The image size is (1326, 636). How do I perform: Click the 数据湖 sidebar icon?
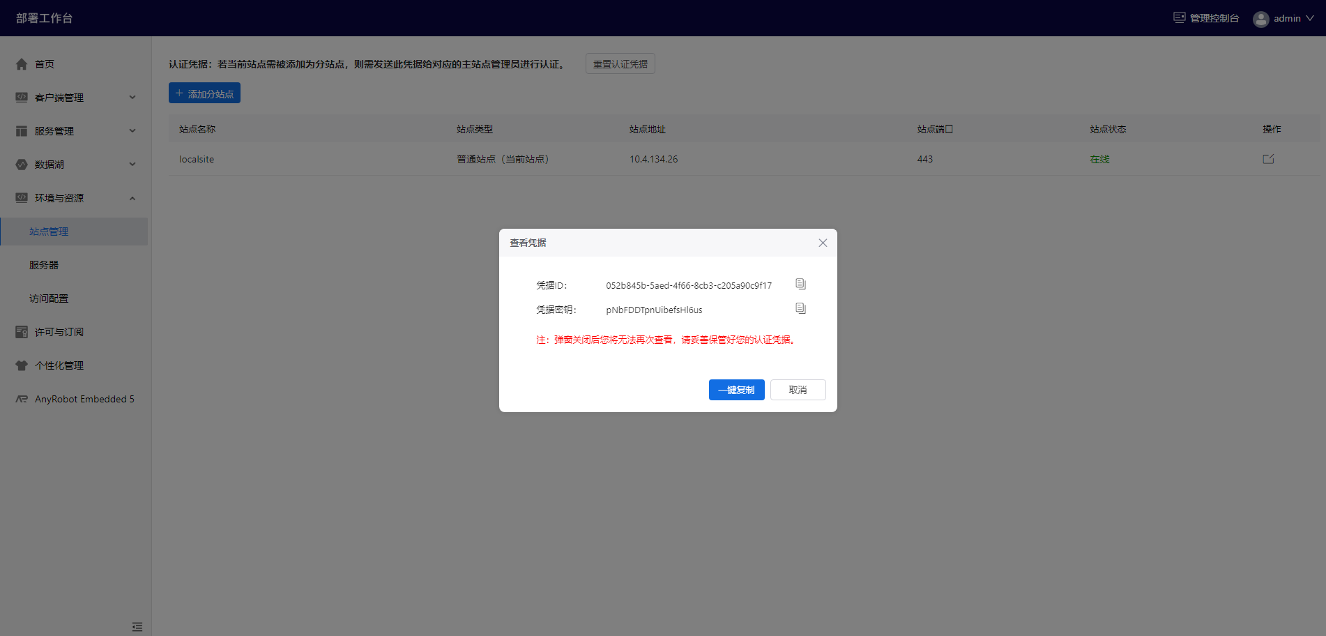click(22, 165)
